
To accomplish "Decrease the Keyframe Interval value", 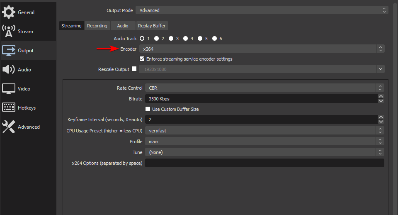I will point(381,122).
